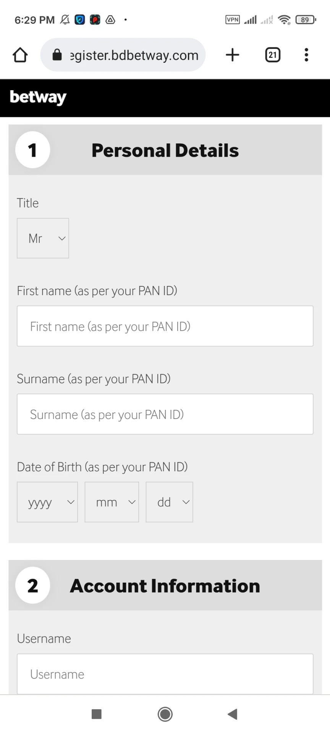The width and height of the screenshot is (330, 734).
Task: Tap the address bar URL text
Action: 134,55
